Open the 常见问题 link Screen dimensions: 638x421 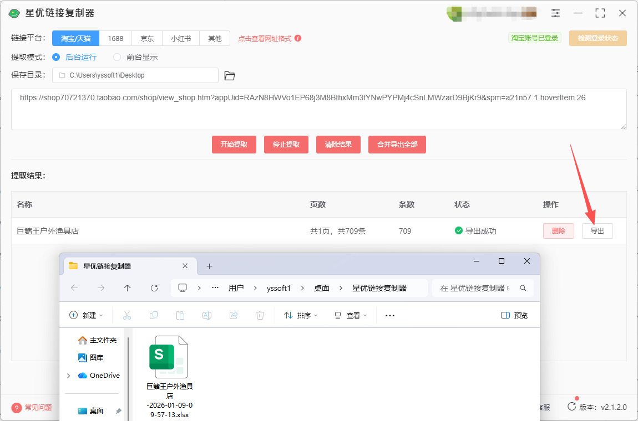point(38,407)
